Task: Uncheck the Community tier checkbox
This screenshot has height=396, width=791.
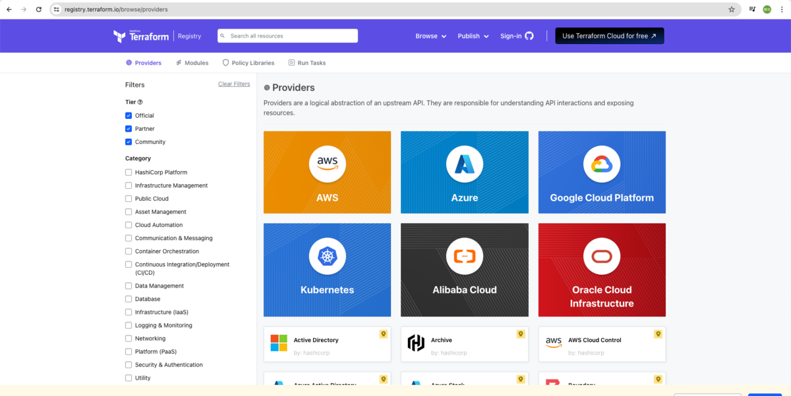Action: click(129, 142)
